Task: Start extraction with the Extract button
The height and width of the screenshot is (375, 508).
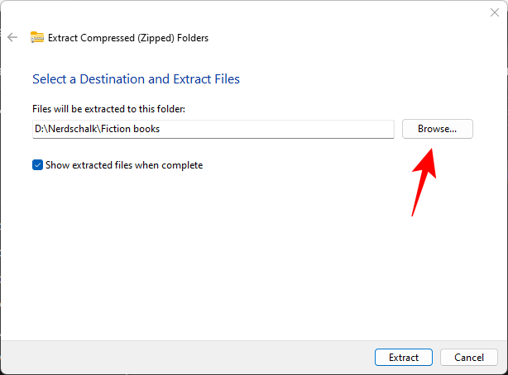Action: coord(403,358)
